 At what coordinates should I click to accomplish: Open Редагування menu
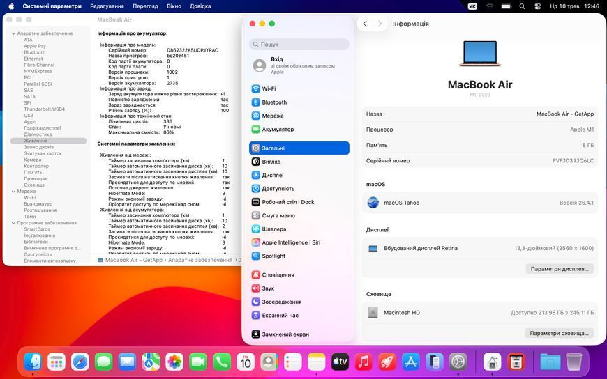(107, 6)
